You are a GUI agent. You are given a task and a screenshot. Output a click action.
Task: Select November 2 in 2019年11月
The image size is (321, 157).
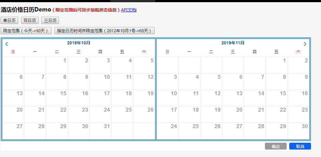[x=298, y=65]
